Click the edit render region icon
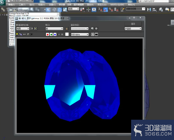 [x=32, y=29]
